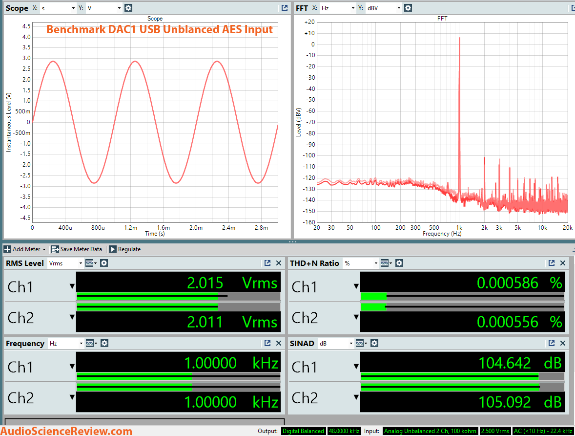The width and height of the screenshot is (575, 436).
Task: Click RMS Level Ch1 2.015 Vrms reading
Action: (232, 283)
